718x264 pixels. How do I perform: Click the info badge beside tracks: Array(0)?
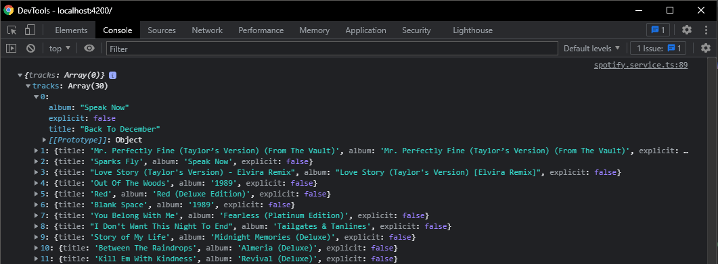click(x=112, y=75)
